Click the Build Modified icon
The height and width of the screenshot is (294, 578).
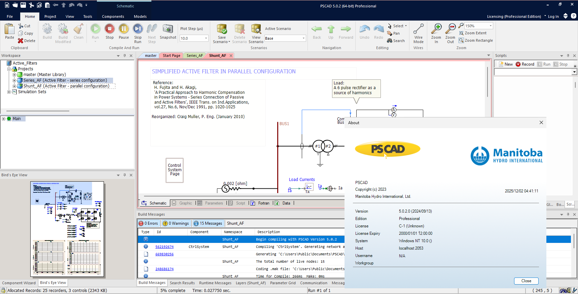pyautogui.click(x=63, y=29)
